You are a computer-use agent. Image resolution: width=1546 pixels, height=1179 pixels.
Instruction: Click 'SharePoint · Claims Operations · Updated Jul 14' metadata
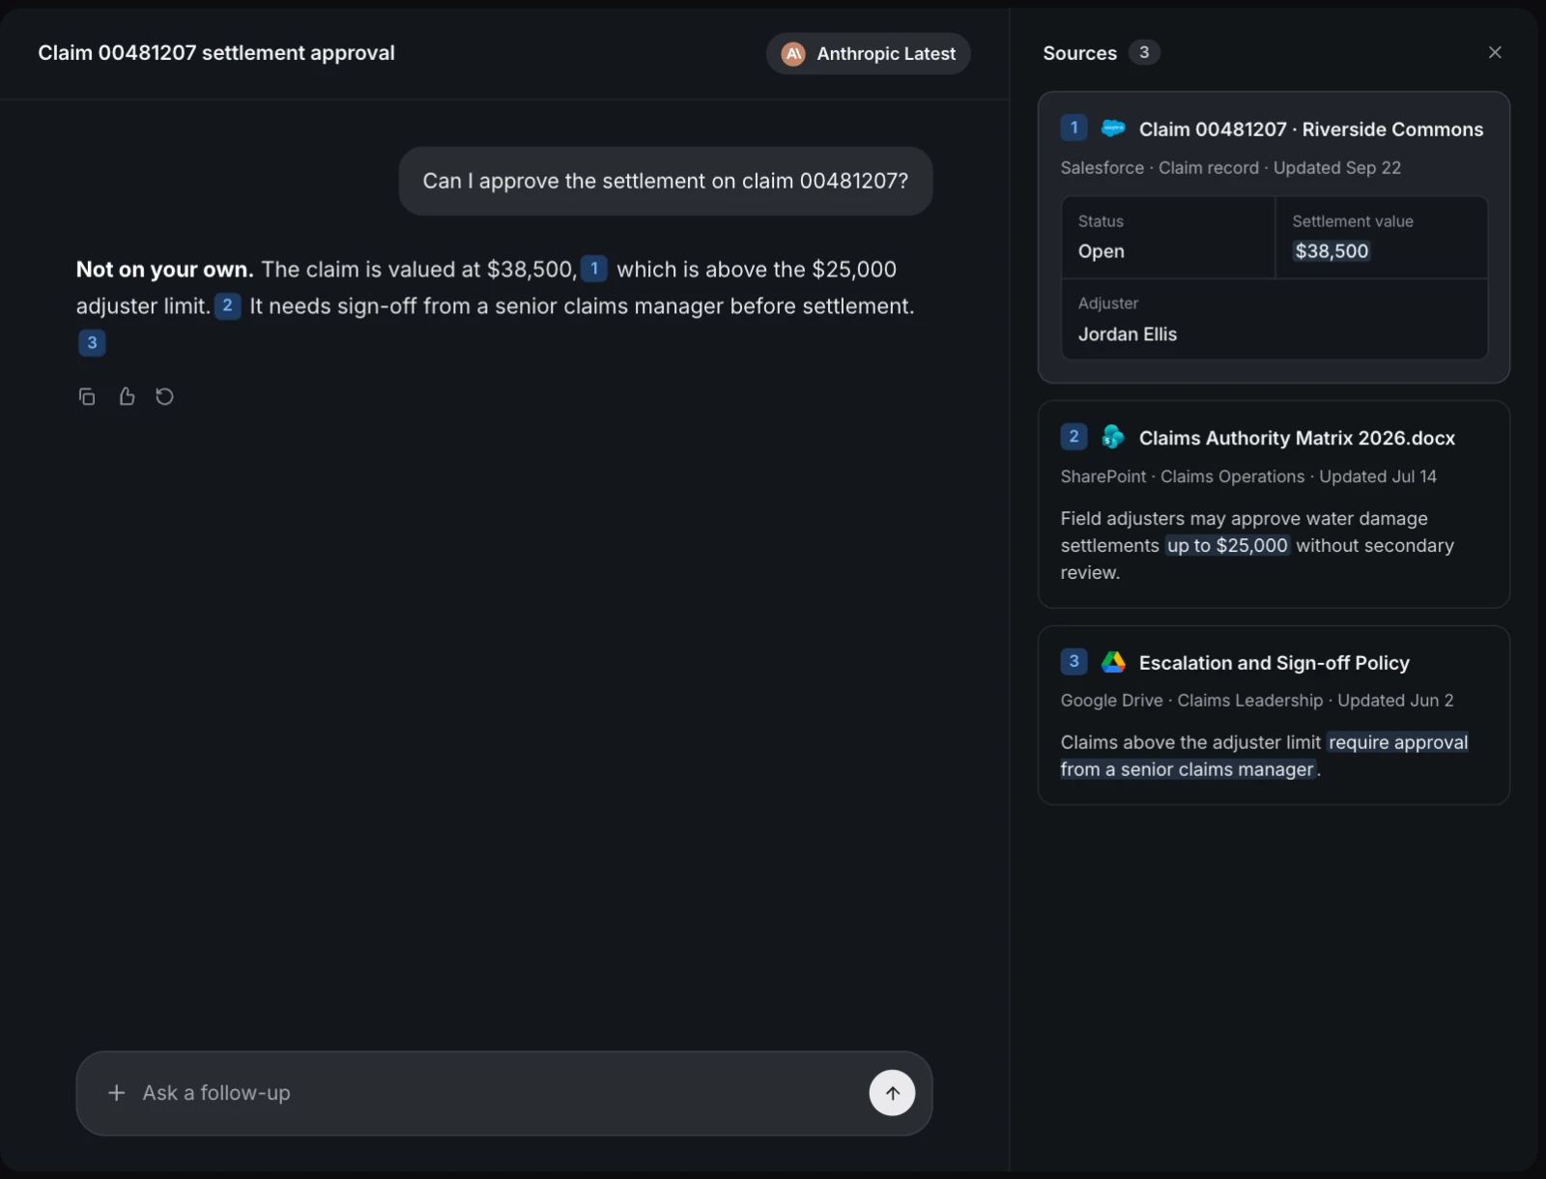(x=1248, y=476)
